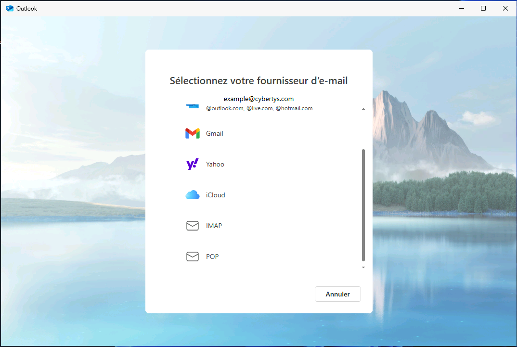This screenshot has width=517, height=347.
Task: Choose the Yahoo provider label
Action: click(215, 164)
